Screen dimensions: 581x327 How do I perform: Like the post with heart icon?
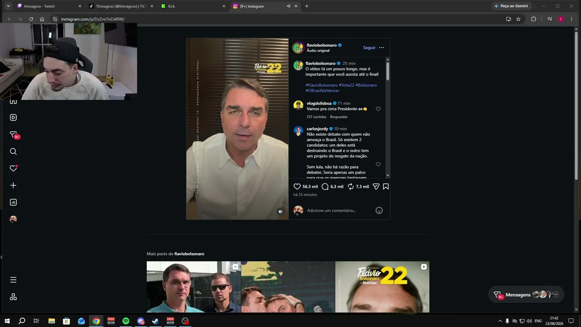[297, 187]
